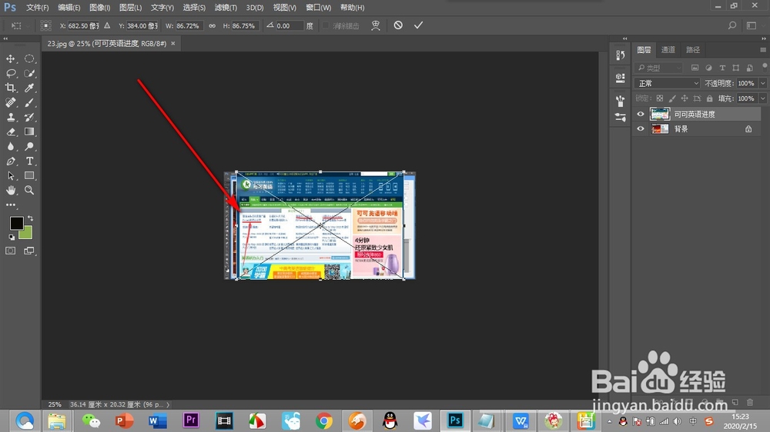The height and width of the screenshot is (432, 770).
Task: Select the Elliptical Marquee tool
Action: 29,59
